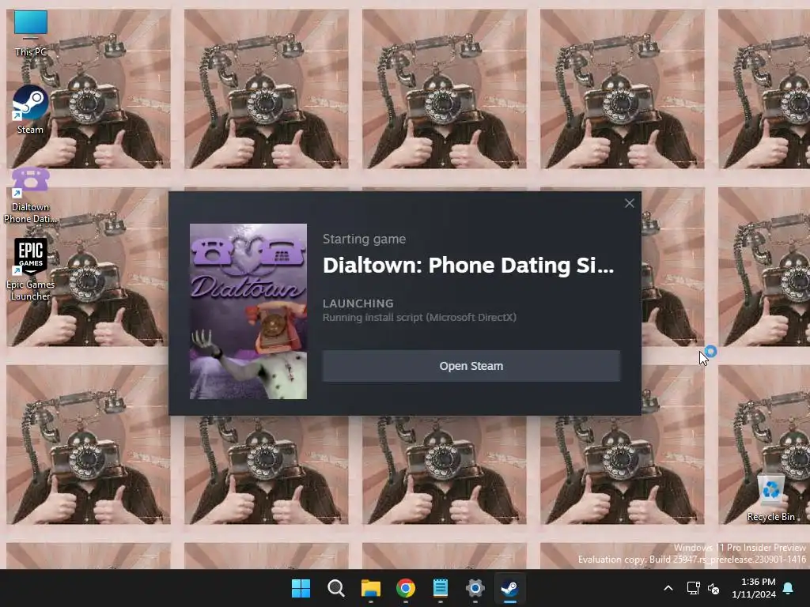Open the This PC desktop icon
This screenshot has width=810, height=607.
31,33
